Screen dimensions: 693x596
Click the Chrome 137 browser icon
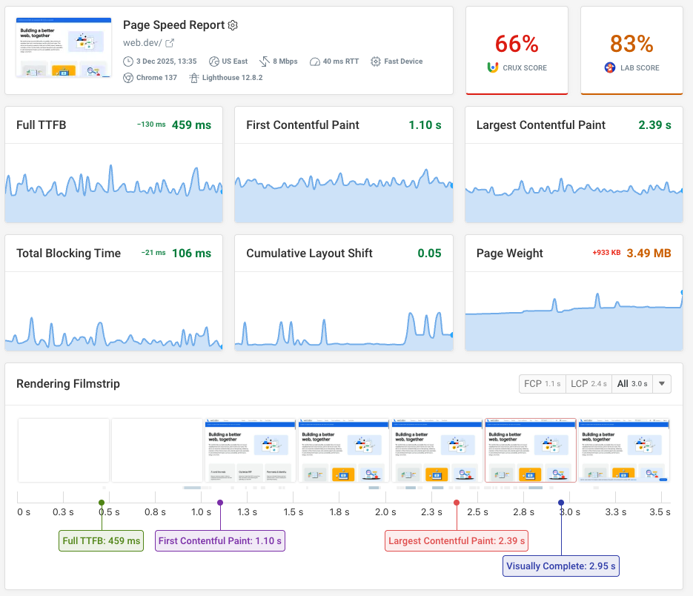(127, 77)
